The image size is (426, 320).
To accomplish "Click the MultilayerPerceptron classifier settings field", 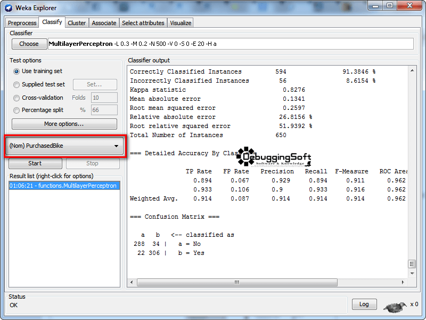I will (x=231, y=44).
